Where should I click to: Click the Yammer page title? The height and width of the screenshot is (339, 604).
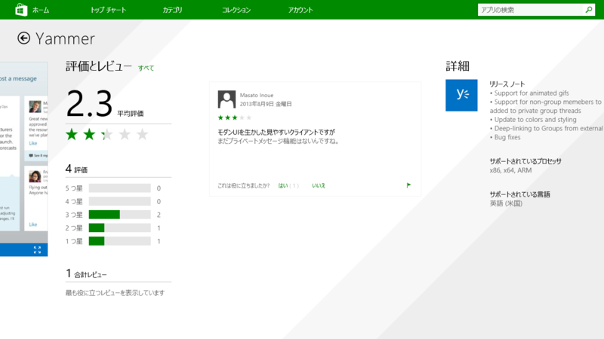point(65,38)
